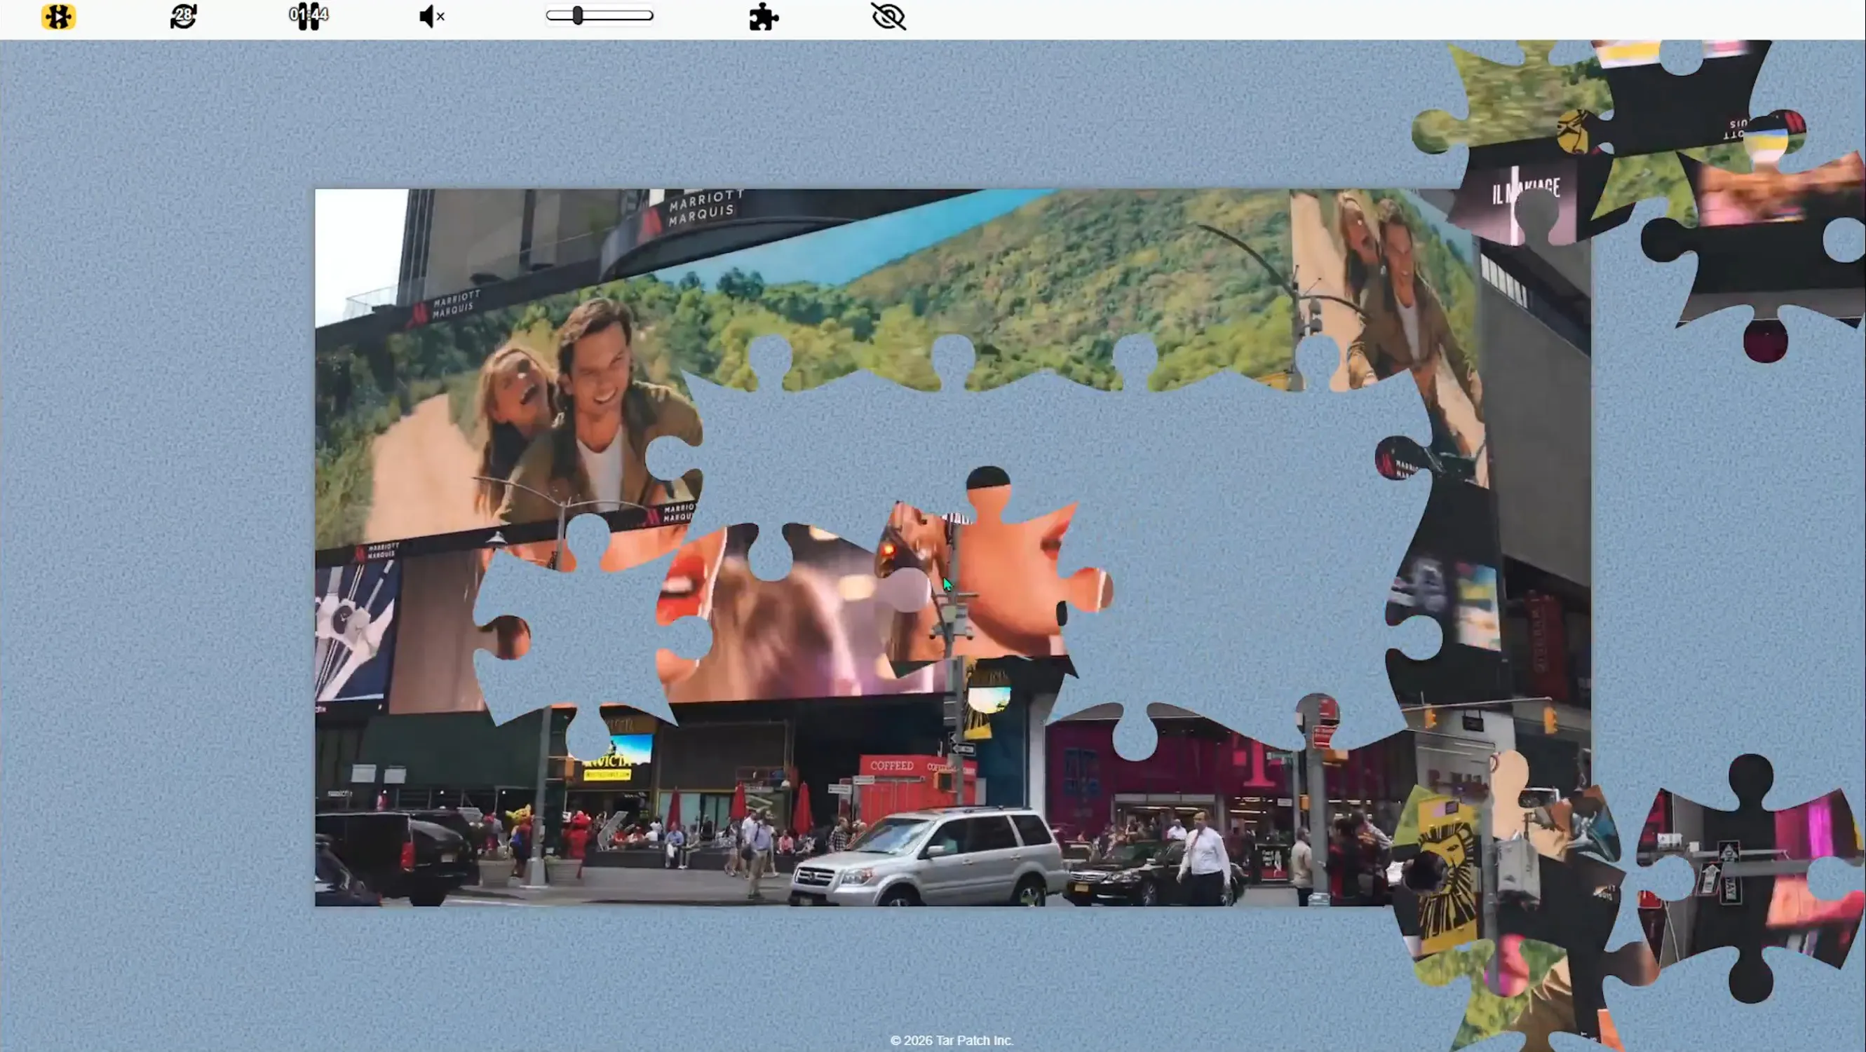This screenshot has width=1866, height=1052.
Task: Open the Tar Patch Inc. copyright link
Action: pos(951,1039)
